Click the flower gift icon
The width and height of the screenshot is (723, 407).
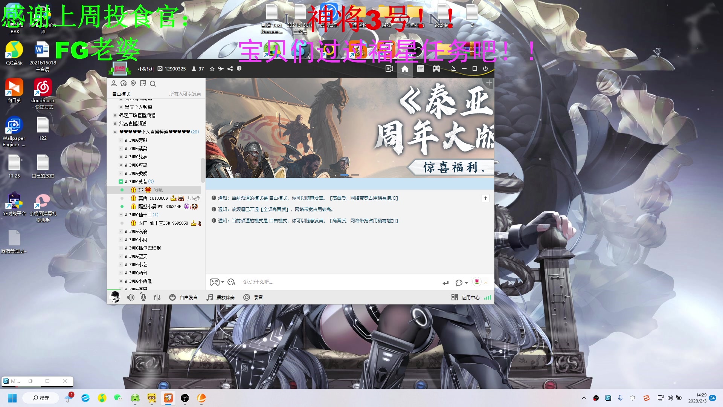coord(477,282)
